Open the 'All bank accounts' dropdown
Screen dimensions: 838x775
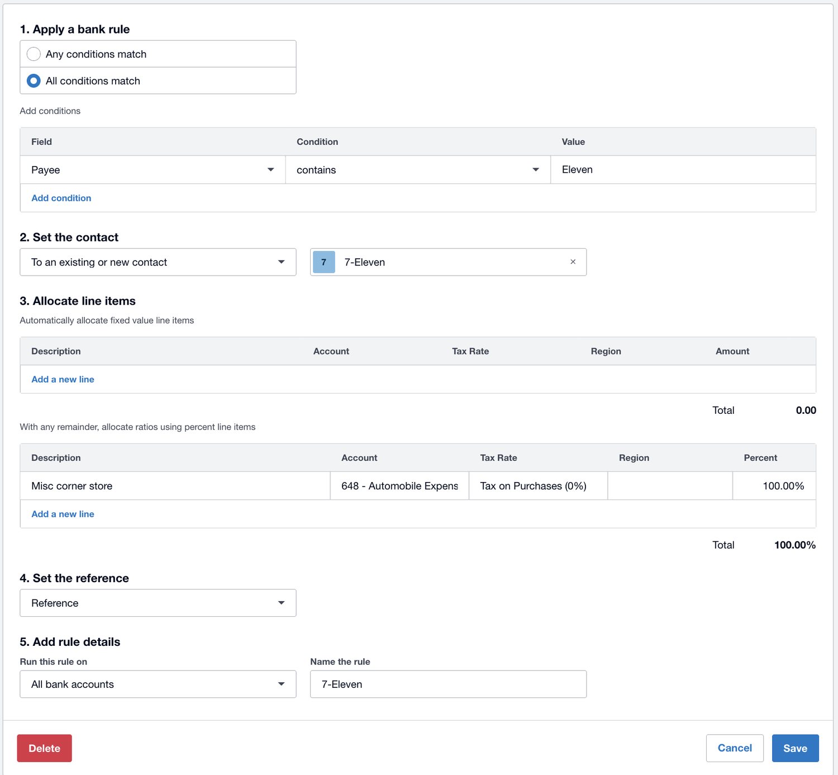(158, 684)
